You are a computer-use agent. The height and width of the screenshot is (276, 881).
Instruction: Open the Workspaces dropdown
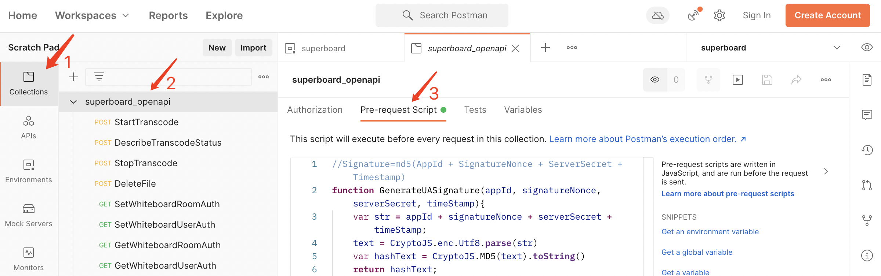pyautogui.click(x=92, y=15)
